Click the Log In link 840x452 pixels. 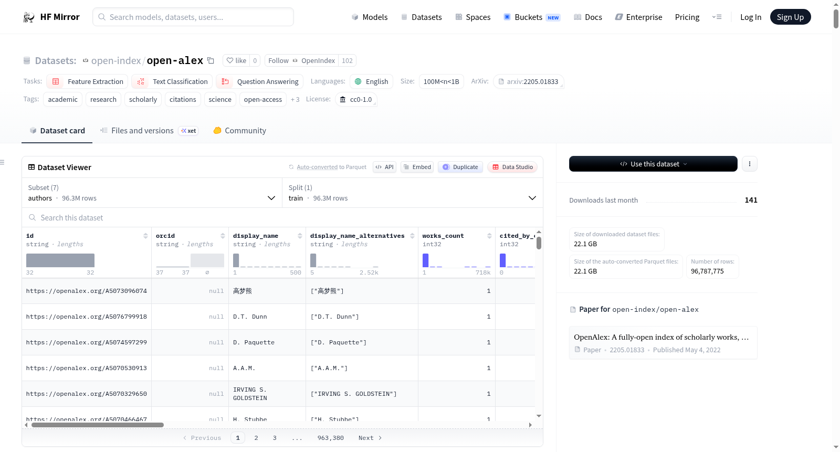click(751, 17)
